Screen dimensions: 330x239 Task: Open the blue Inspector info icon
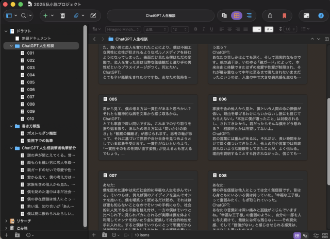pyautogui.click(x=320, y=16)
